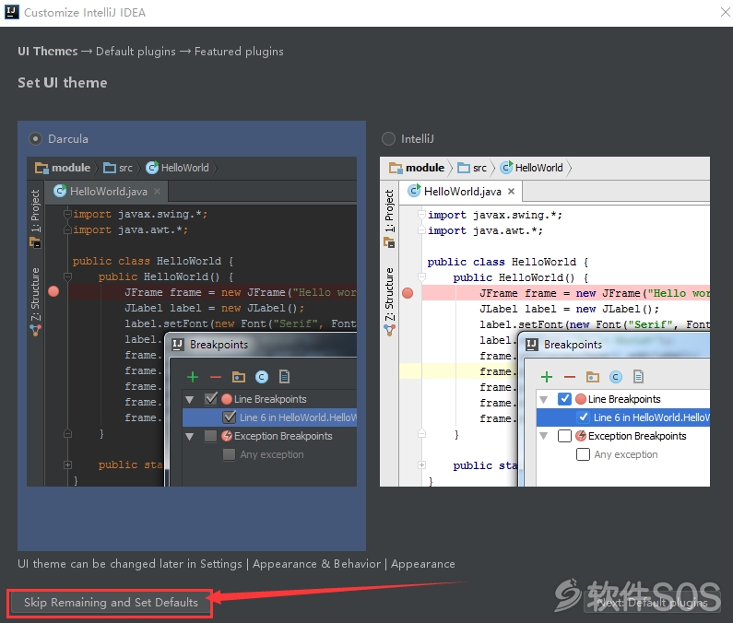Toggle Line Breakpoints checkbox in IntelliJ preview
Screen dimensions: 733x623
[x=564, y=399]
